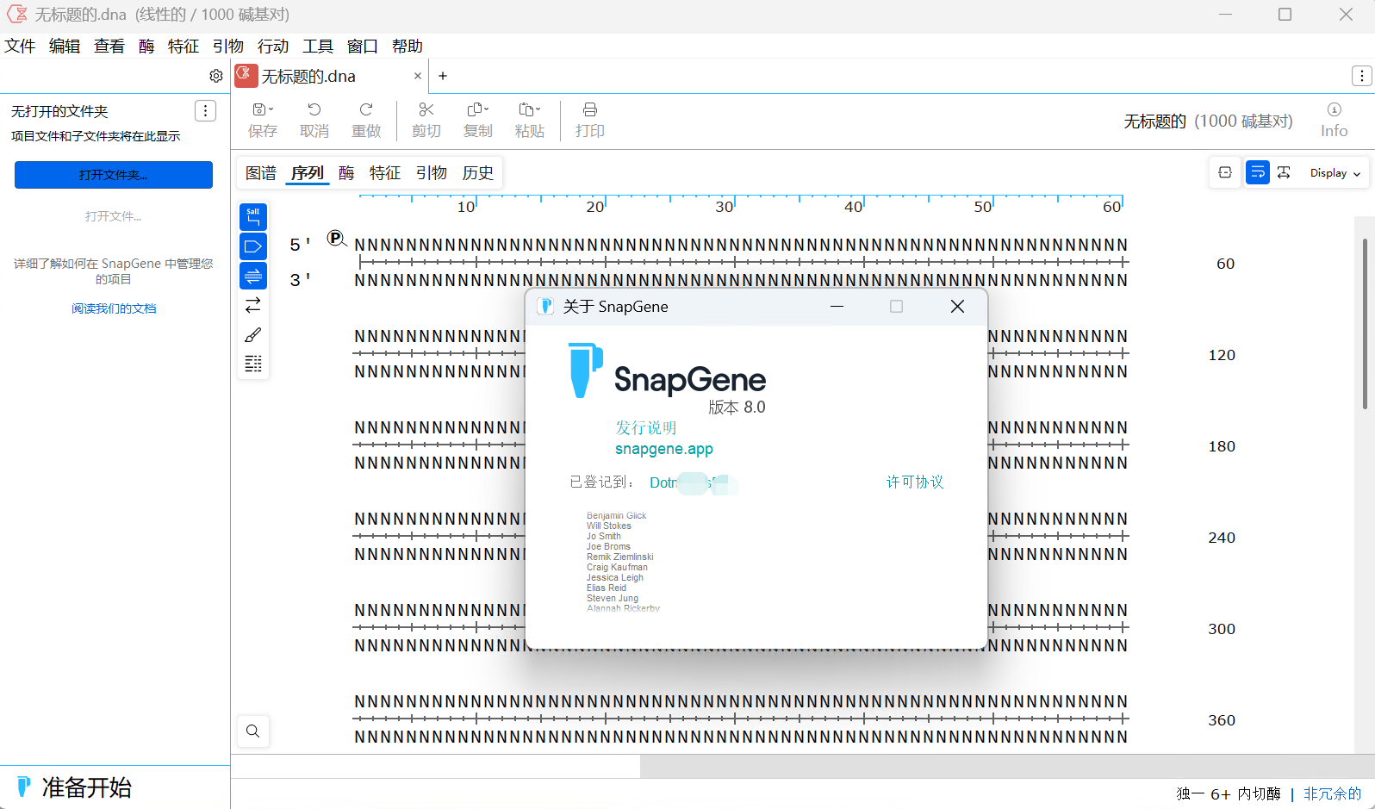The width and height of the screenshot is (1375, 809).
Task: Open the 行动 menu
Action: 273,46
